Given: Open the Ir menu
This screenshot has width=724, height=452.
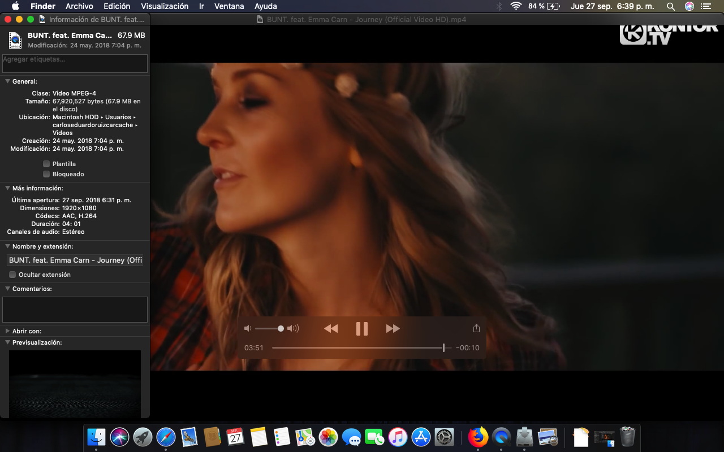Looking at the screenshot, I should click(x=201, y=6).
